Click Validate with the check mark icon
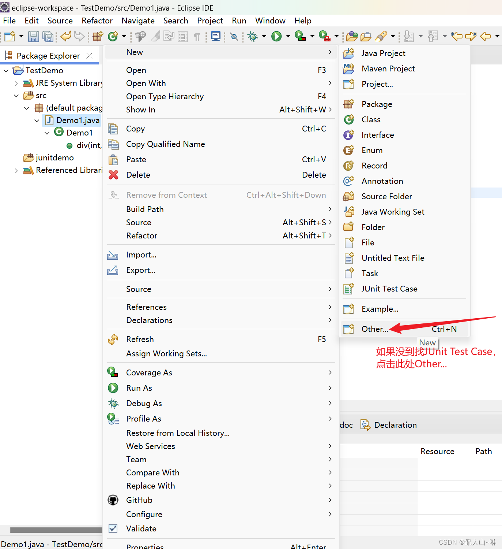 point(221,529)
